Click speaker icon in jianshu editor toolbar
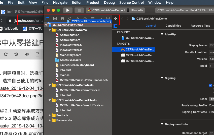The image size is (214, 135). coord(27,54)
